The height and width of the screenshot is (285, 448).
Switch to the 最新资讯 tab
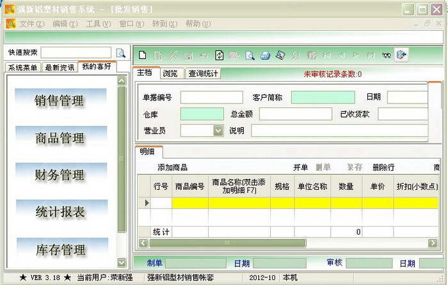60,68
